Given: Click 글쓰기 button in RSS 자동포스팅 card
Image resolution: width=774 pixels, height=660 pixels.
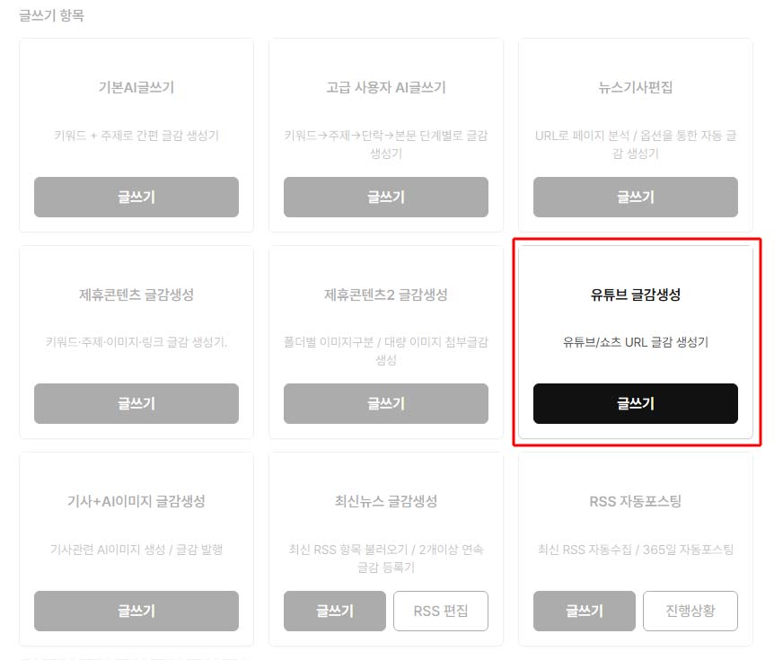Looking at the screenshot, I should click(x=585, y=611).
